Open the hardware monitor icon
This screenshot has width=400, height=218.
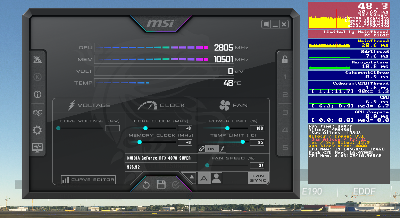37,147
